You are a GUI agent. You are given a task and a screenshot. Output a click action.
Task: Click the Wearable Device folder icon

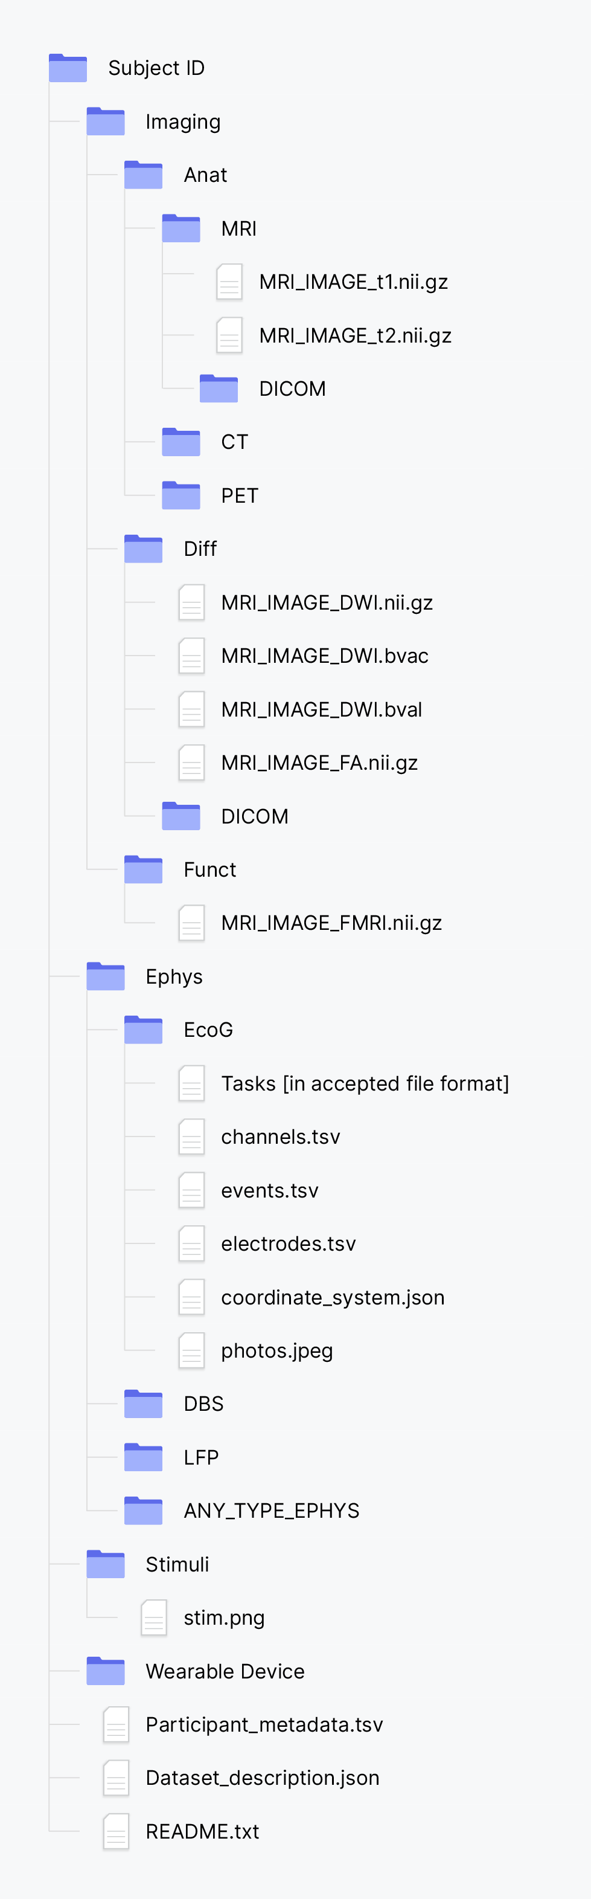coord(106,1671)
